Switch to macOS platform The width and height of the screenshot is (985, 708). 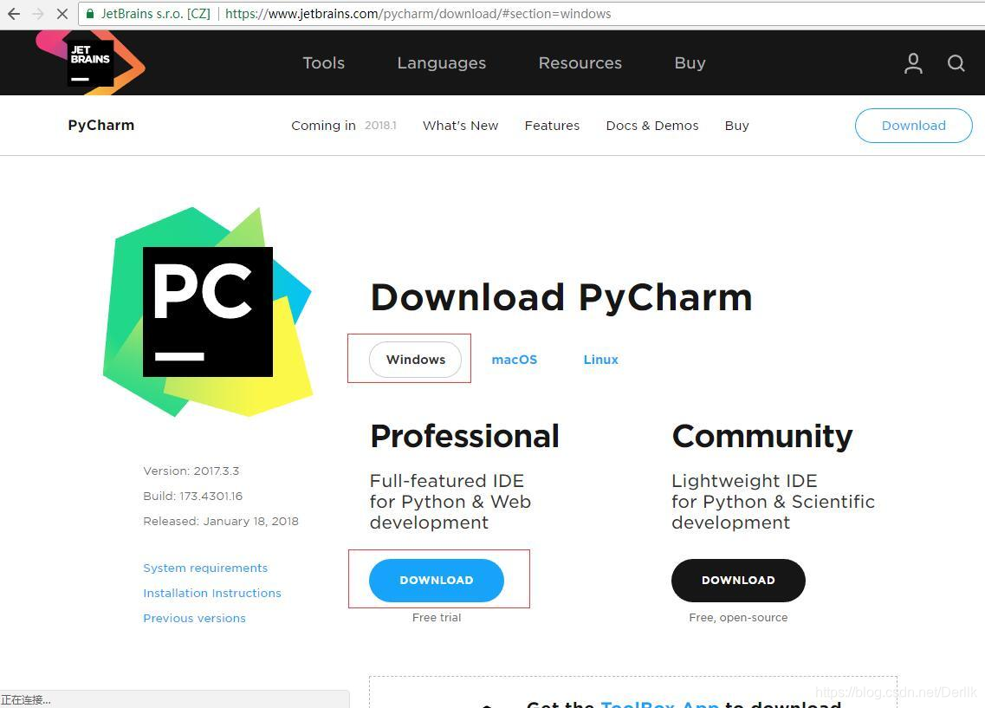pos(515,360)
